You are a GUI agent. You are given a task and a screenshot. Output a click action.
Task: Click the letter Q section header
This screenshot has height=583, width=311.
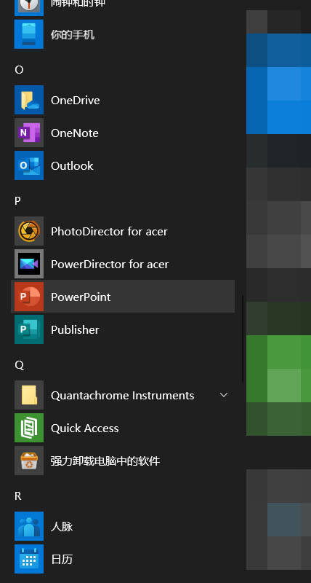[19, 366]
